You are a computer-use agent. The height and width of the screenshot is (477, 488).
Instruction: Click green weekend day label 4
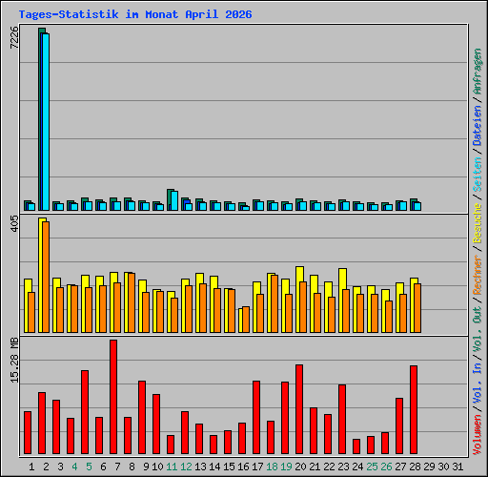tap(74, 467)
